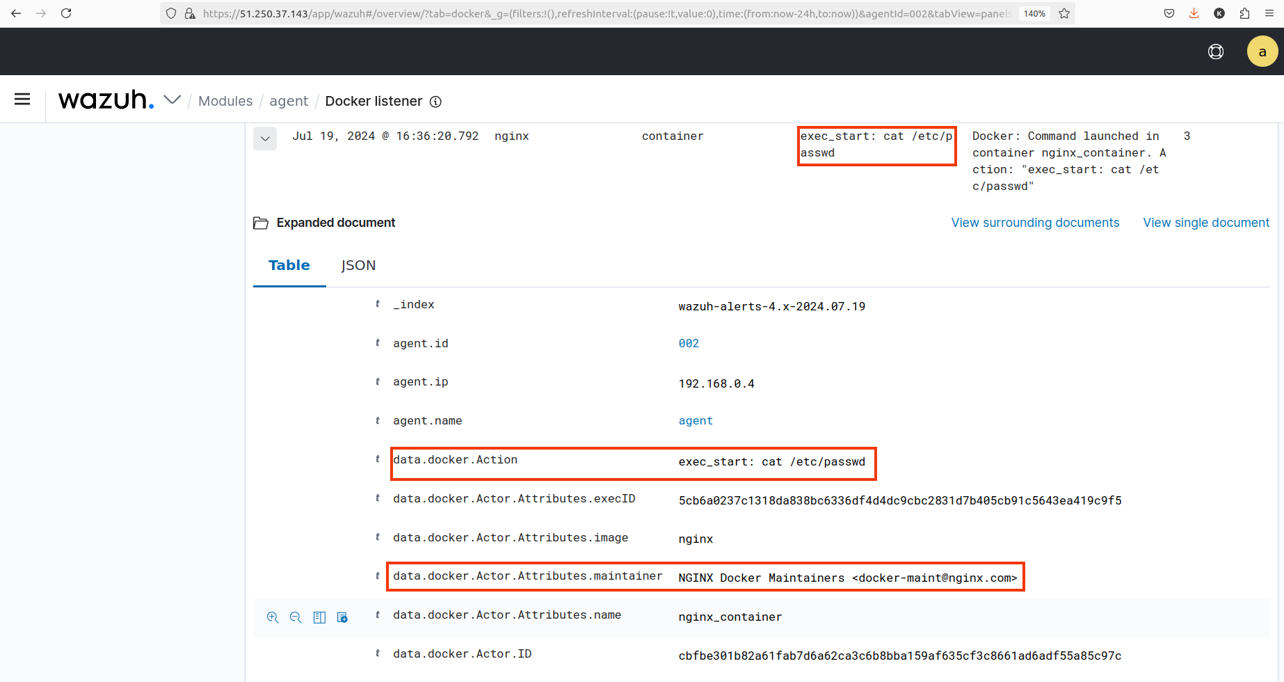Filter for Attributes.name field present
Screen dimensions: 1284x682
pyautogui.click(x=342, y=617)
